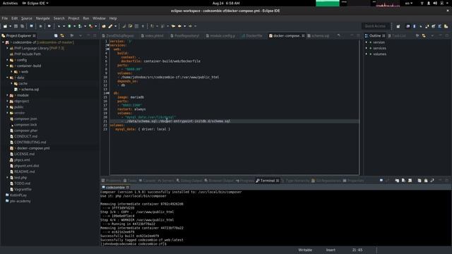The width and height of the screenshot is (452, 254).
Task: Click the Quick Access search field
Action: tap(375, 26)
